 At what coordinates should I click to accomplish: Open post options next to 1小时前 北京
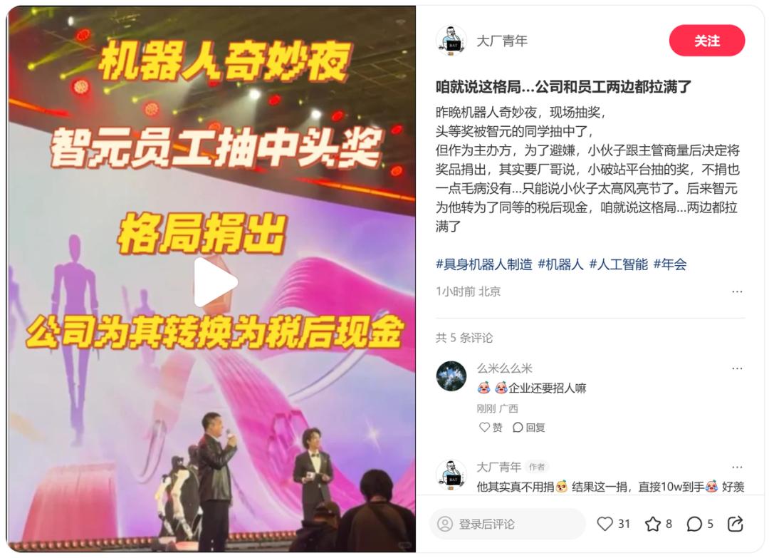(737, 291)
